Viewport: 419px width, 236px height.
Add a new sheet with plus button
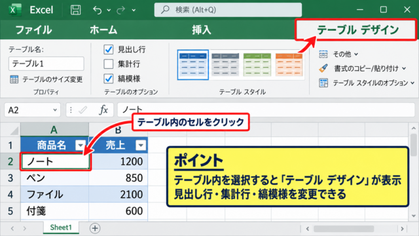pyautogui.click(x=95, y=228)
